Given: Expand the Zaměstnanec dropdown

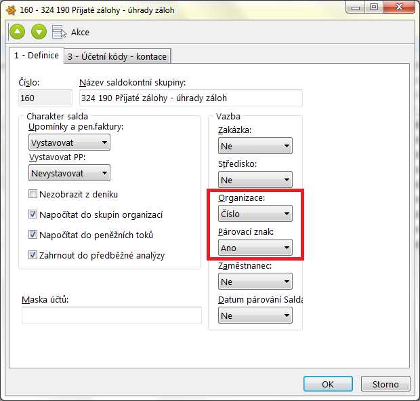Looking at the screenshot, I should coord(255,282).
